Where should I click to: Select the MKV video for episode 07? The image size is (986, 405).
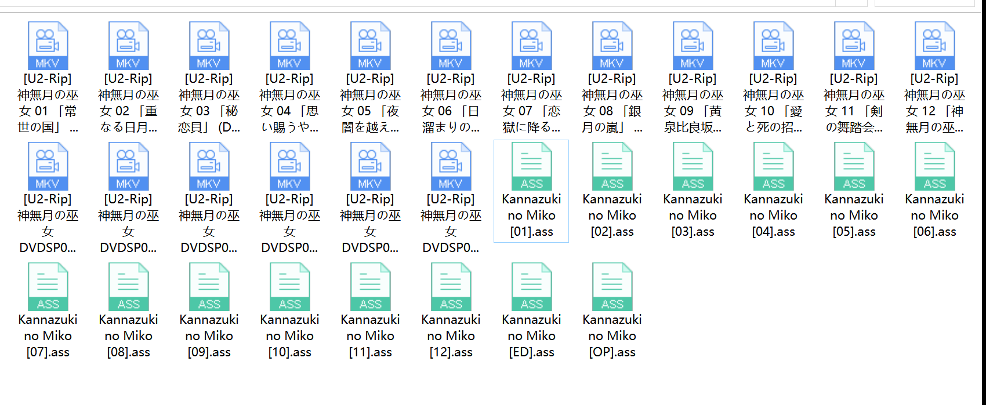click(531, 46)
